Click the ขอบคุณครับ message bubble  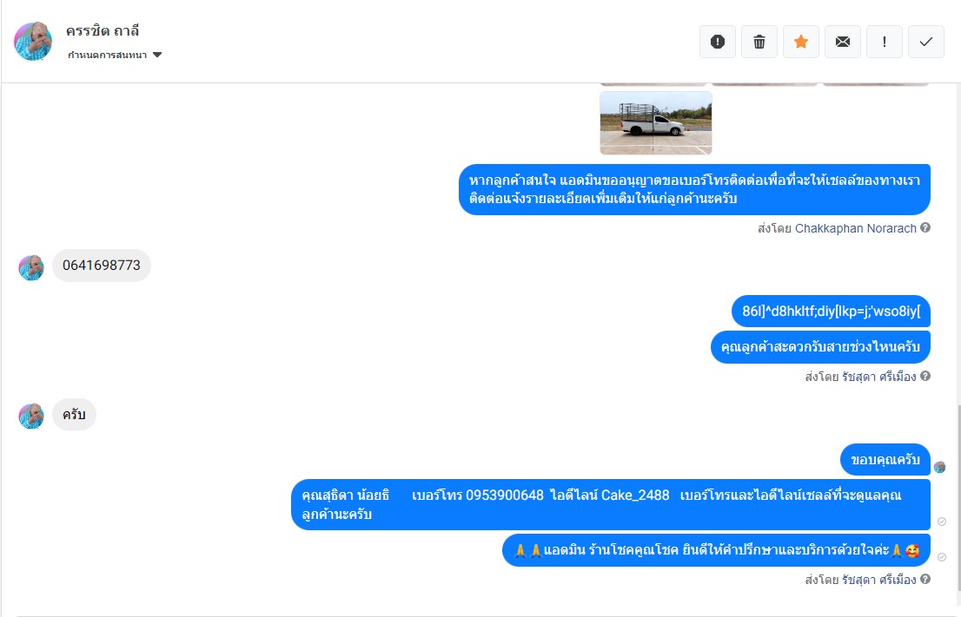tap(885, 460)
